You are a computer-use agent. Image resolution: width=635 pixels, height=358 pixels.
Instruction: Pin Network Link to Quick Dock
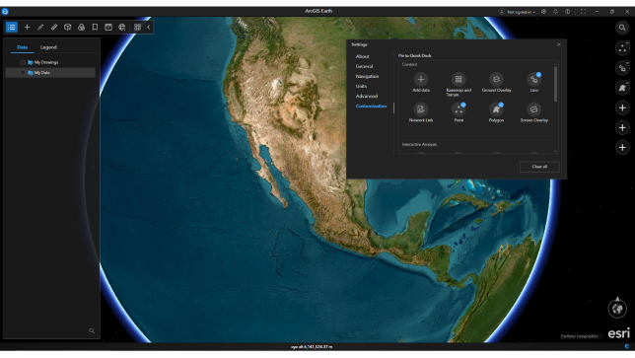[421, 109]
